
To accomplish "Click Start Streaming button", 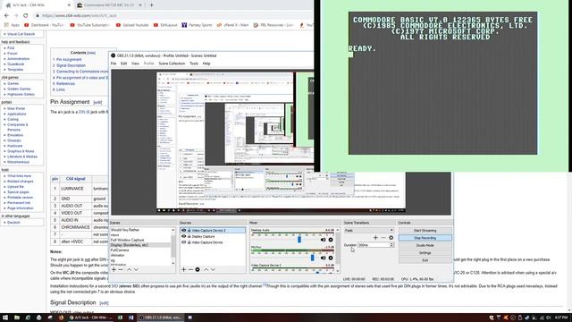I will pos(425,231).
